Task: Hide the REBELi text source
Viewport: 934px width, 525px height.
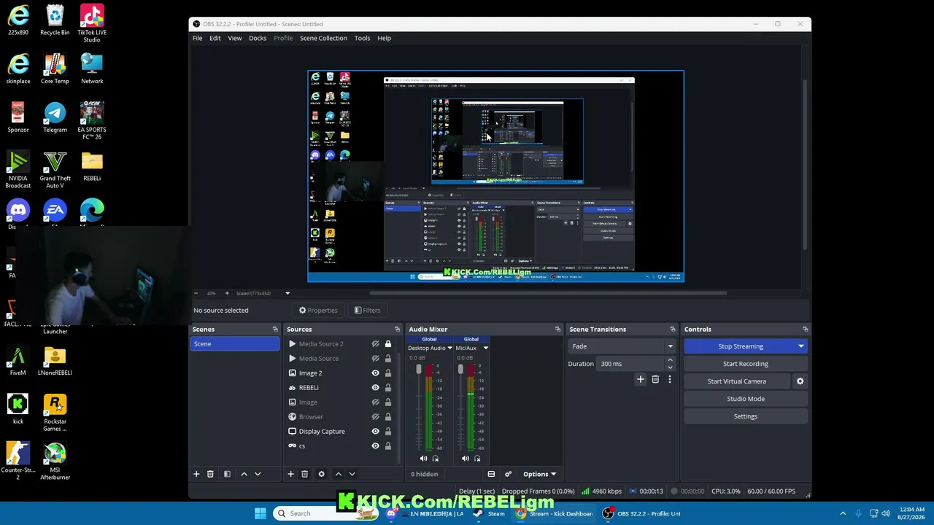Action: tap(375, 388)
